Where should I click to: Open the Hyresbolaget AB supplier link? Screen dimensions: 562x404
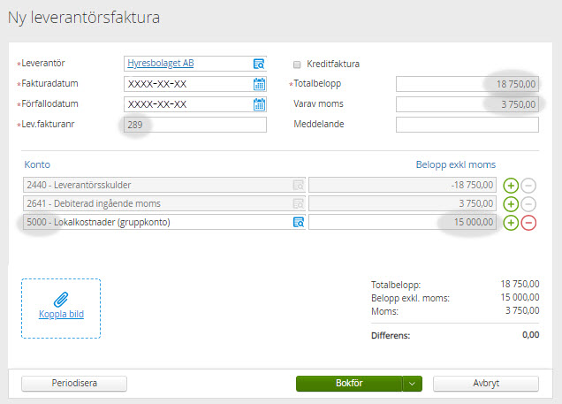point(161,64)
